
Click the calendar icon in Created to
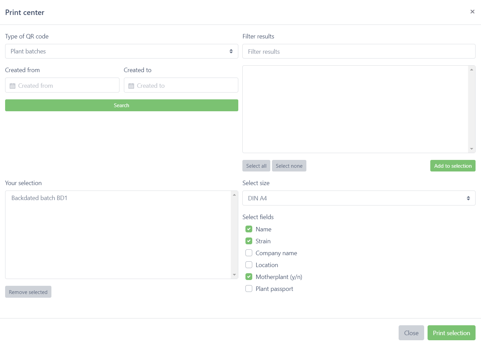click(x=131, y=86)
